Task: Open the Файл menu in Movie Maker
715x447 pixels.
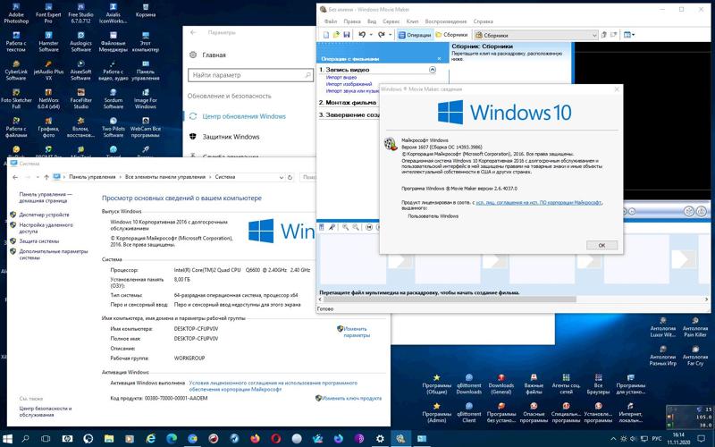Action: click(331, 21)
